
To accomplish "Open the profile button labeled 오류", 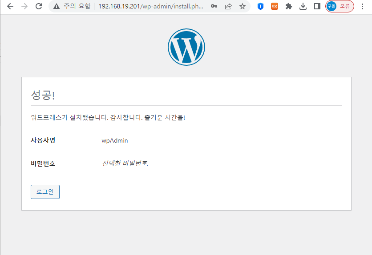I will point(340,6).
